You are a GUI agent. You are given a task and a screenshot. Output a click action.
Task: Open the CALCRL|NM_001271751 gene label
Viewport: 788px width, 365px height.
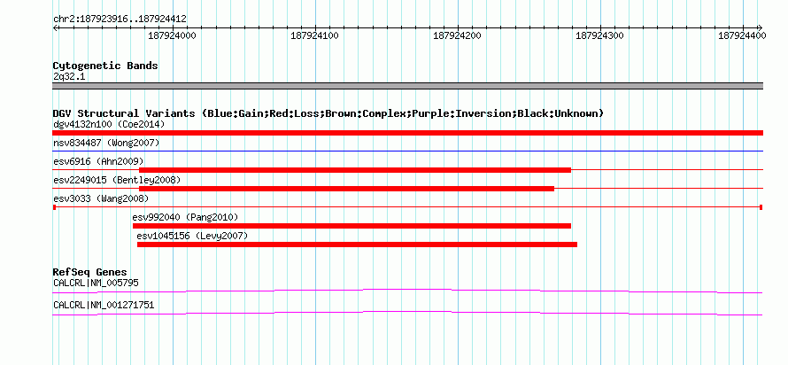click(x=104, y=305)
